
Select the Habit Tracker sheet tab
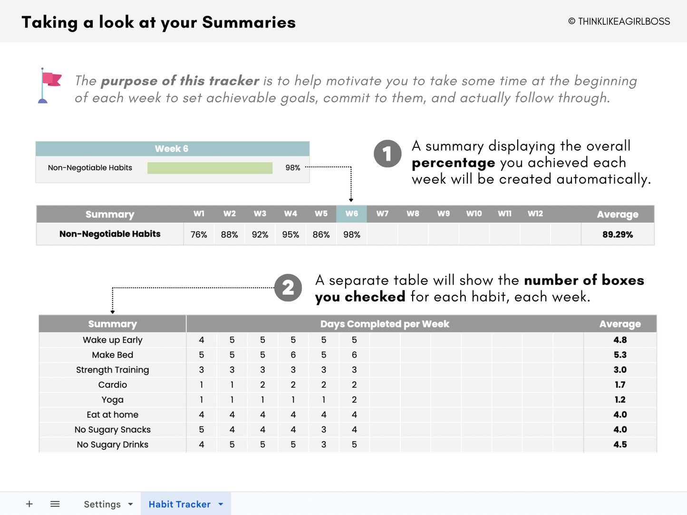tap(179, 505)
